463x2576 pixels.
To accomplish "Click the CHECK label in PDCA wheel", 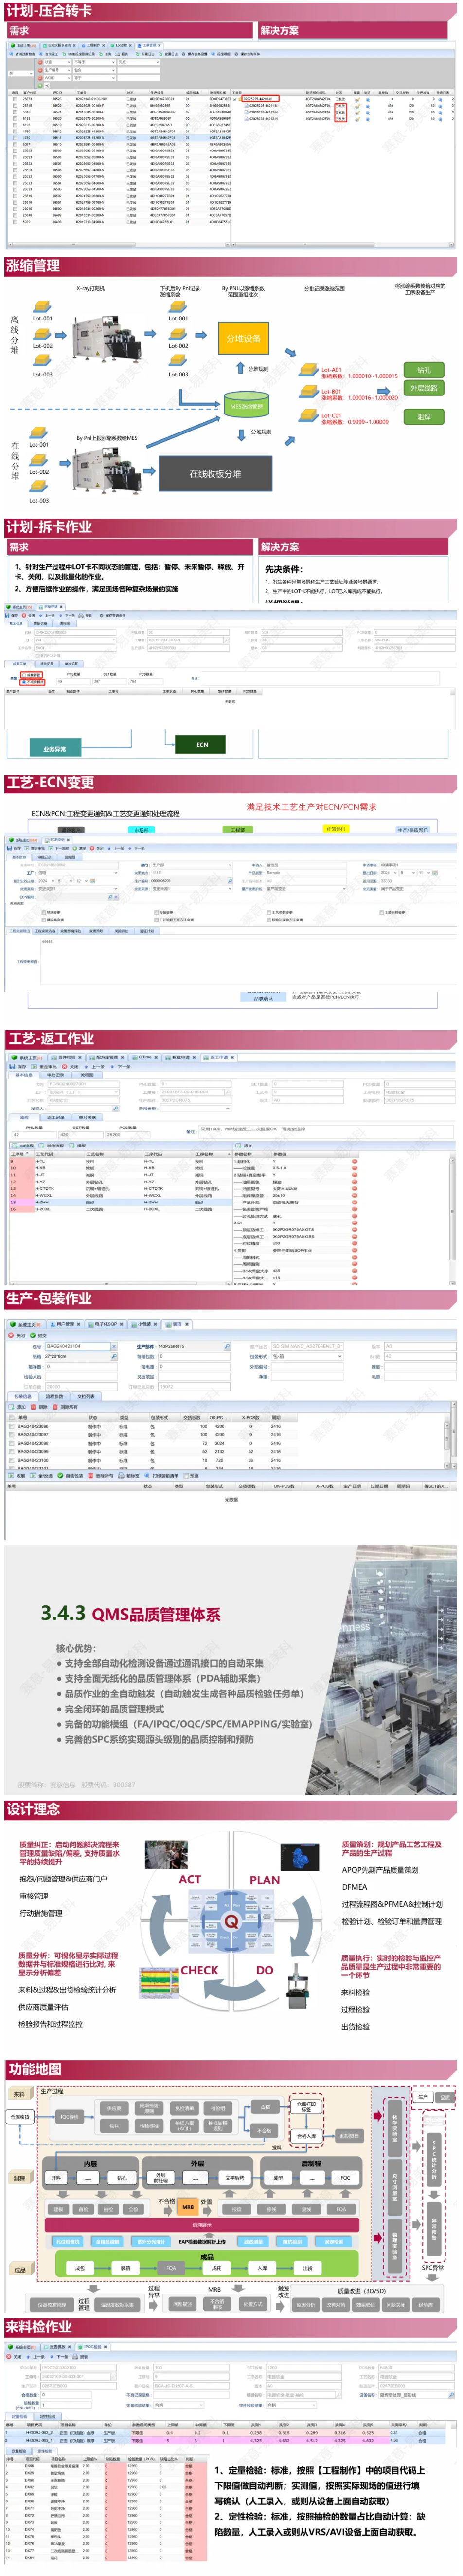I will point(198,1970).
